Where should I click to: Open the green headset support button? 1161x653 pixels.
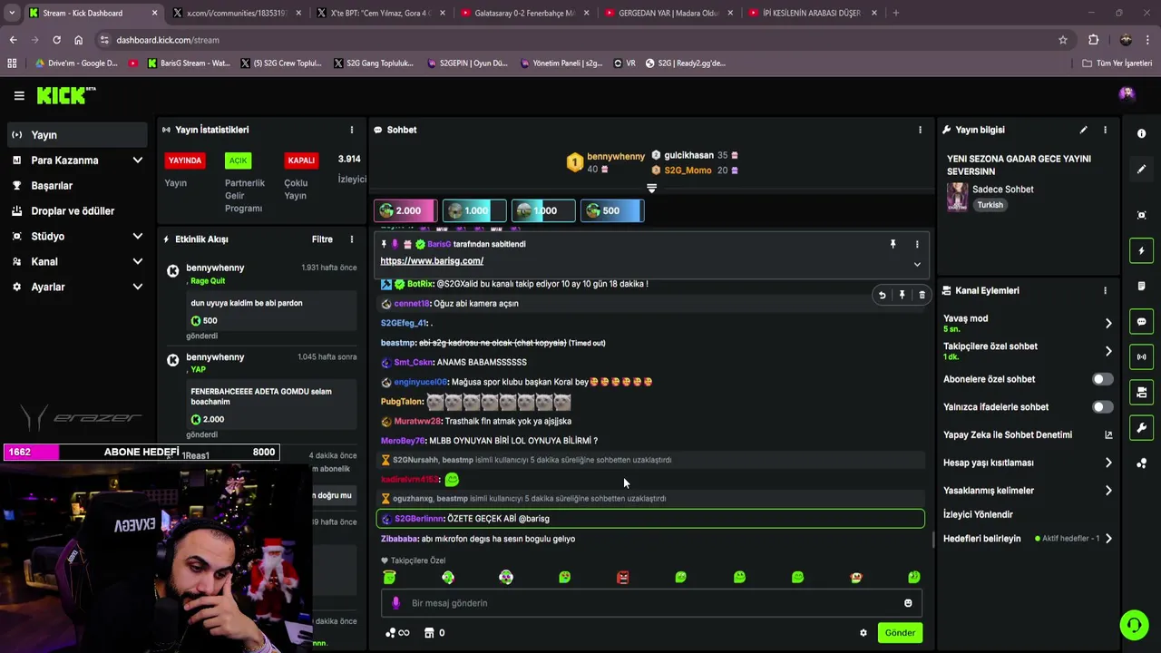pos(1134,625)
